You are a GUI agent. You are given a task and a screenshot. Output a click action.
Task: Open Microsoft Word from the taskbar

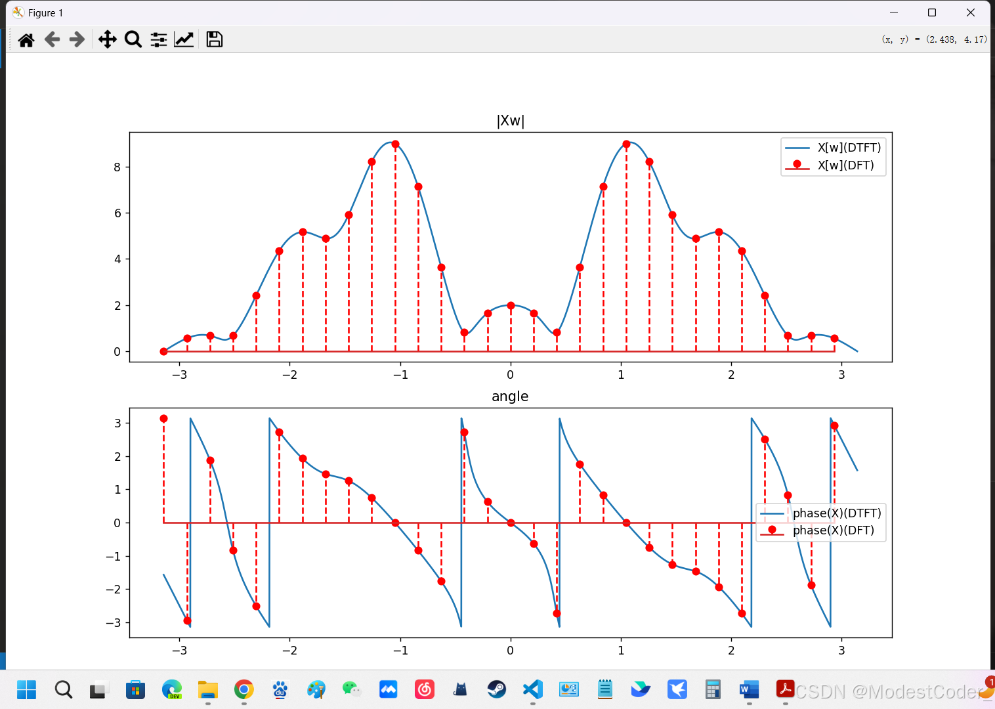point(749,689)
